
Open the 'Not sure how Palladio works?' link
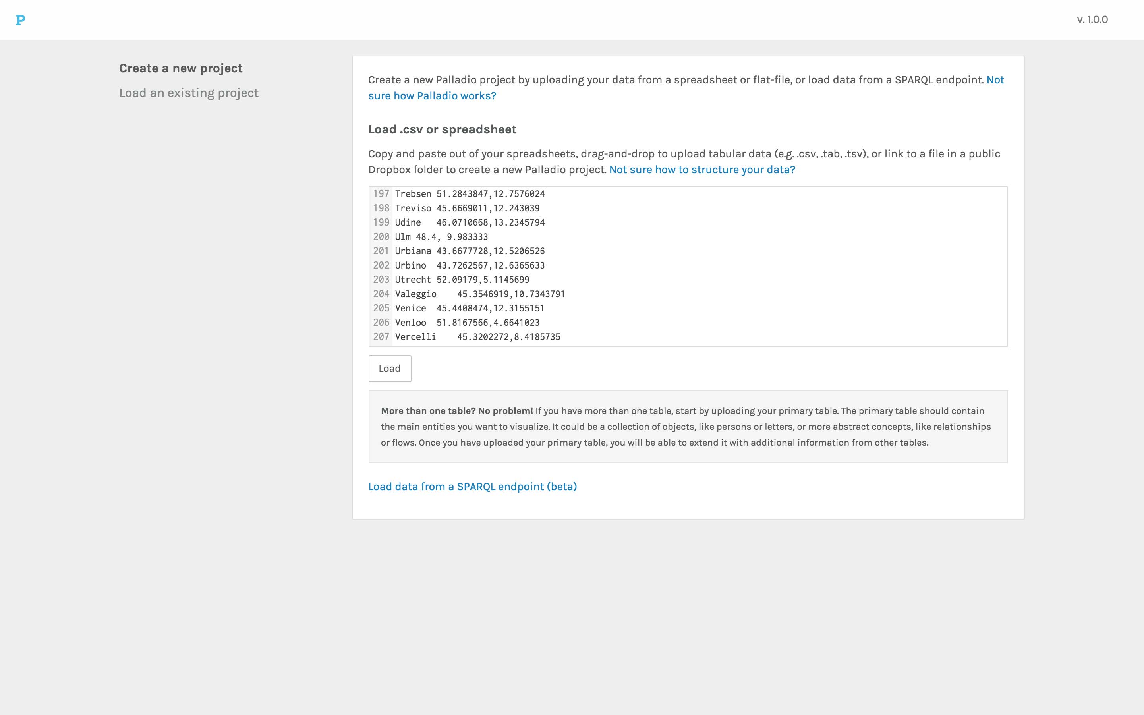point(686,87)
